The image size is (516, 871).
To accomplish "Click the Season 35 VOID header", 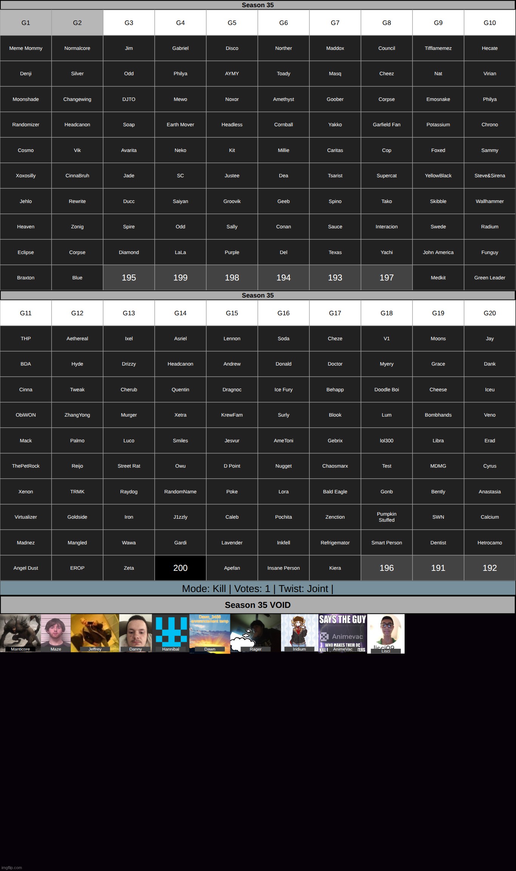I will click(x=258, y=605).
